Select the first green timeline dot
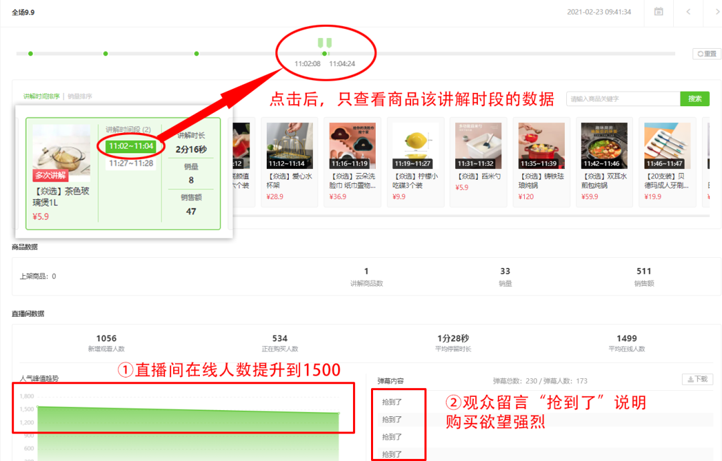 point(30,54)
